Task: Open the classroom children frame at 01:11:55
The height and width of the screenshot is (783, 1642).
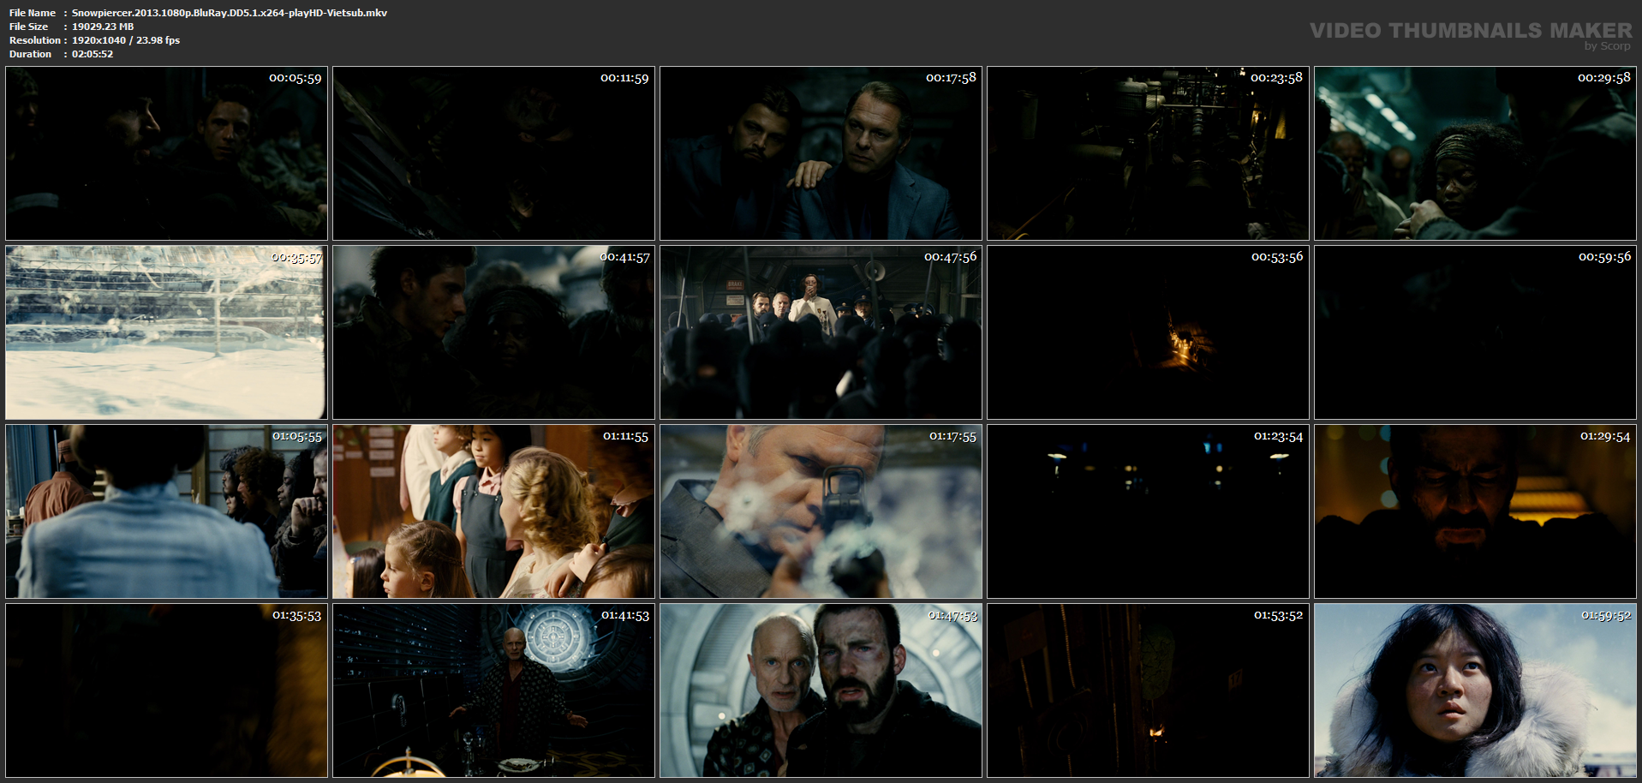Action: click(493, 511)
